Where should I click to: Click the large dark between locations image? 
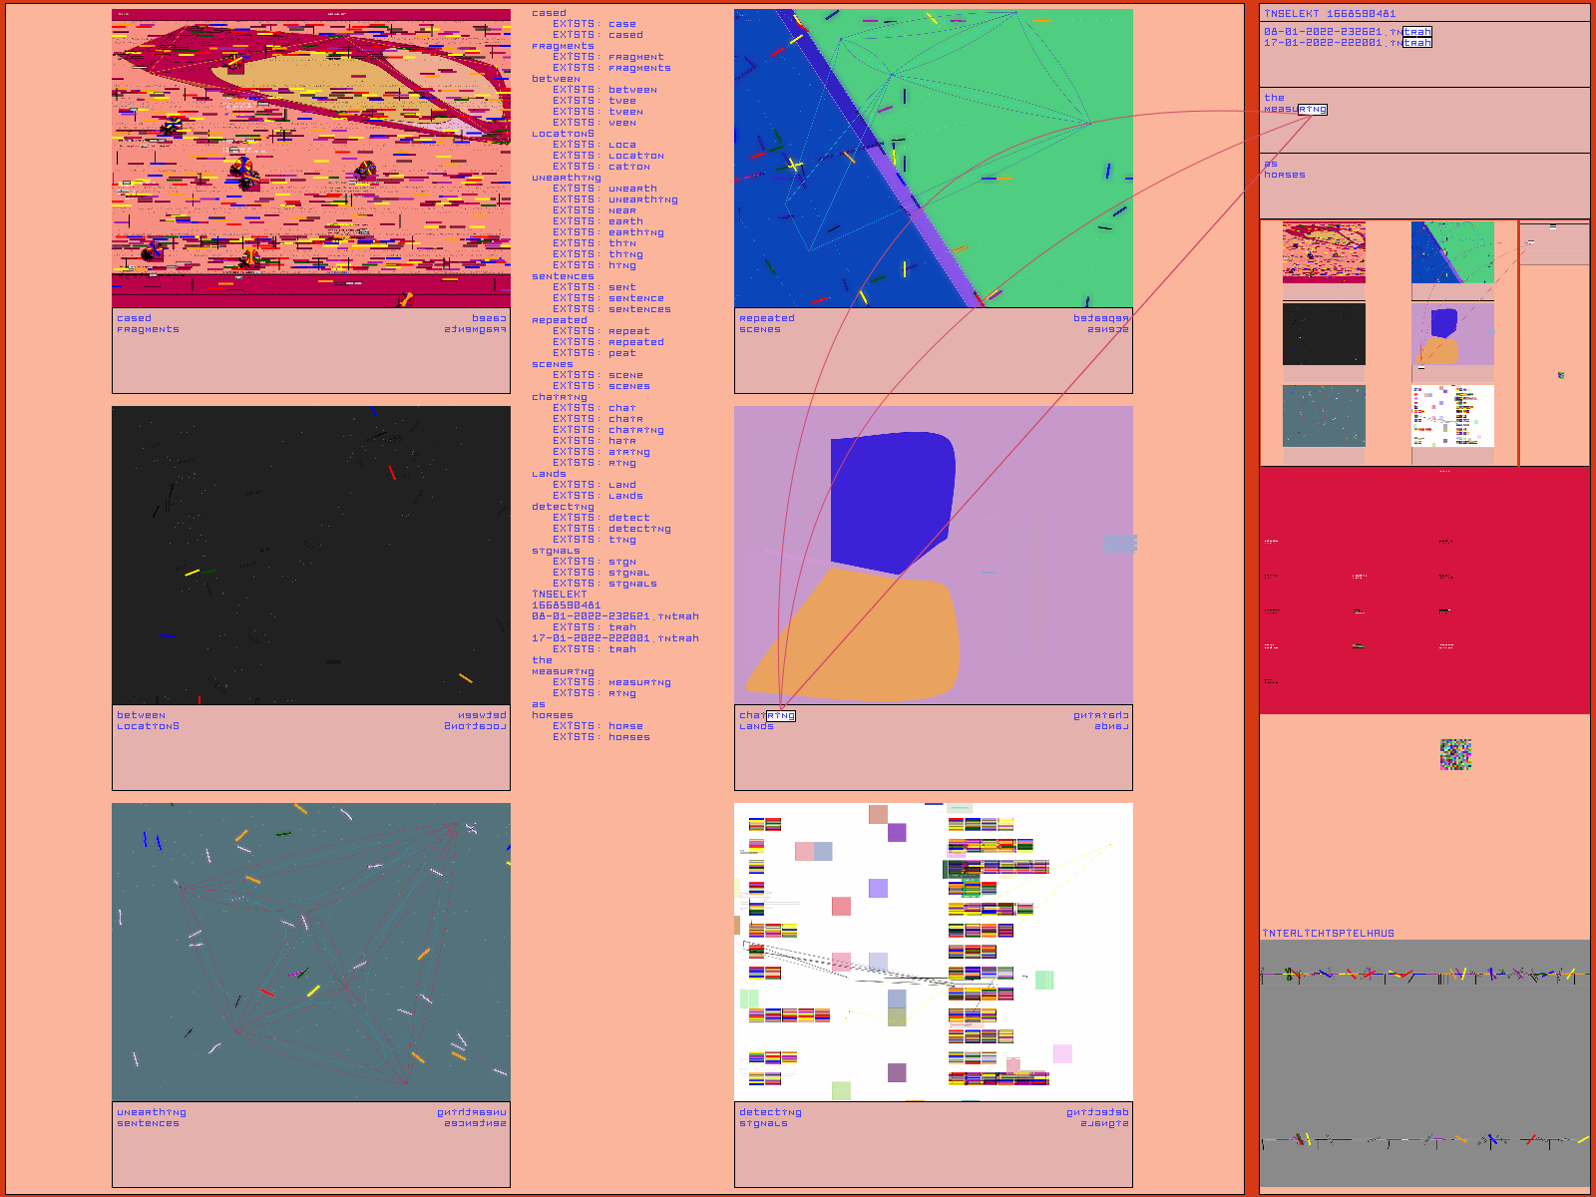pyautogui.click(x=311, y=555)
